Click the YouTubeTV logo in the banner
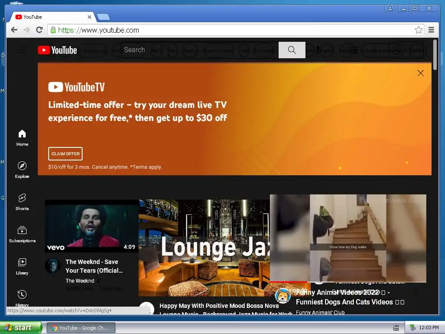This screenshot has width=445, height=334. pyautogui.click(x=76, y=87)
